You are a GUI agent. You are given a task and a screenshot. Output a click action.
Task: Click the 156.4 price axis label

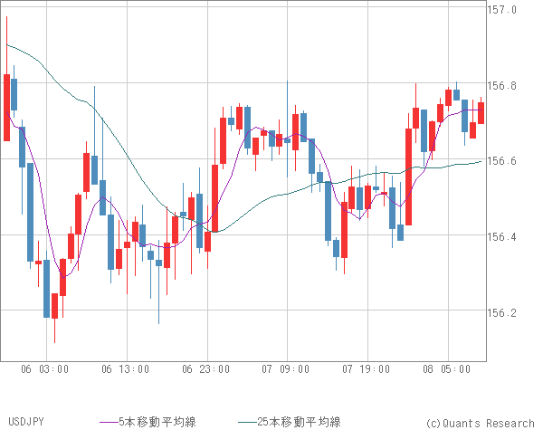501,237
